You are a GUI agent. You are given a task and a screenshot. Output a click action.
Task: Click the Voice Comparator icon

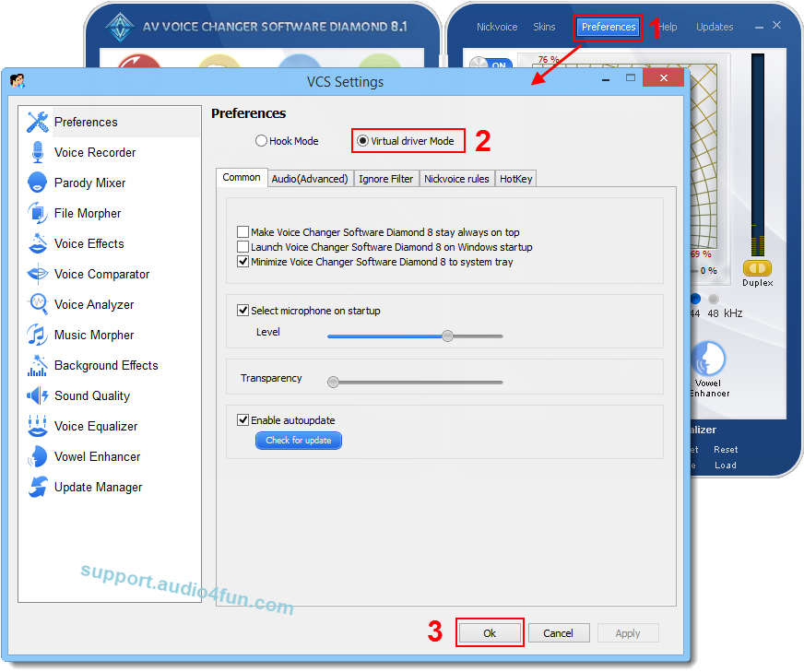[x=38, y=274]
